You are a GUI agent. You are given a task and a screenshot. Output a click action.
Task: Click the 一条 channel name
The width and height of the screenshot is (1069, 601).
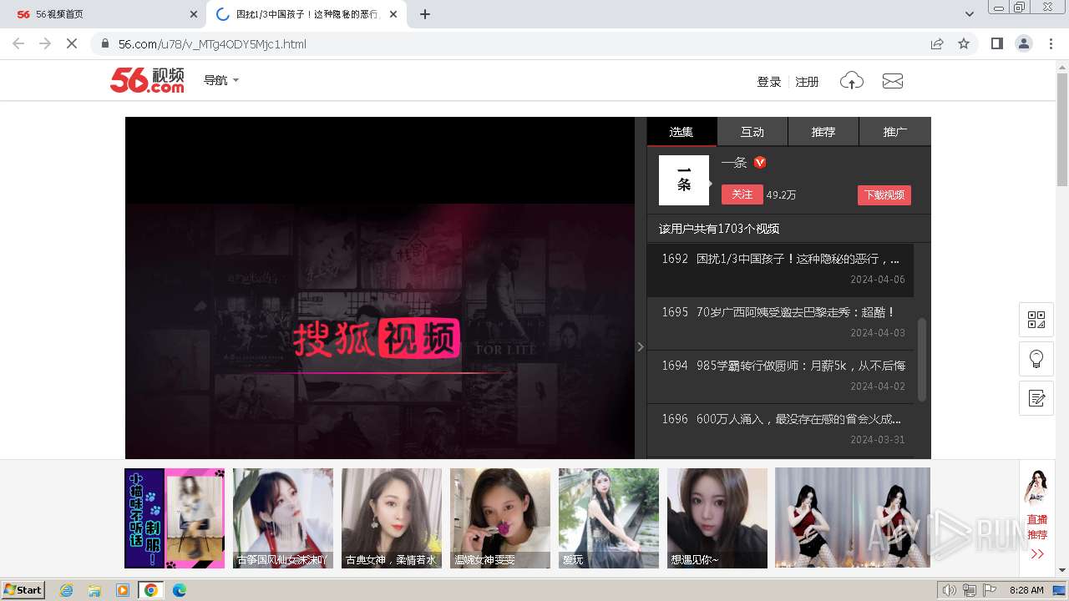(734, 163)
